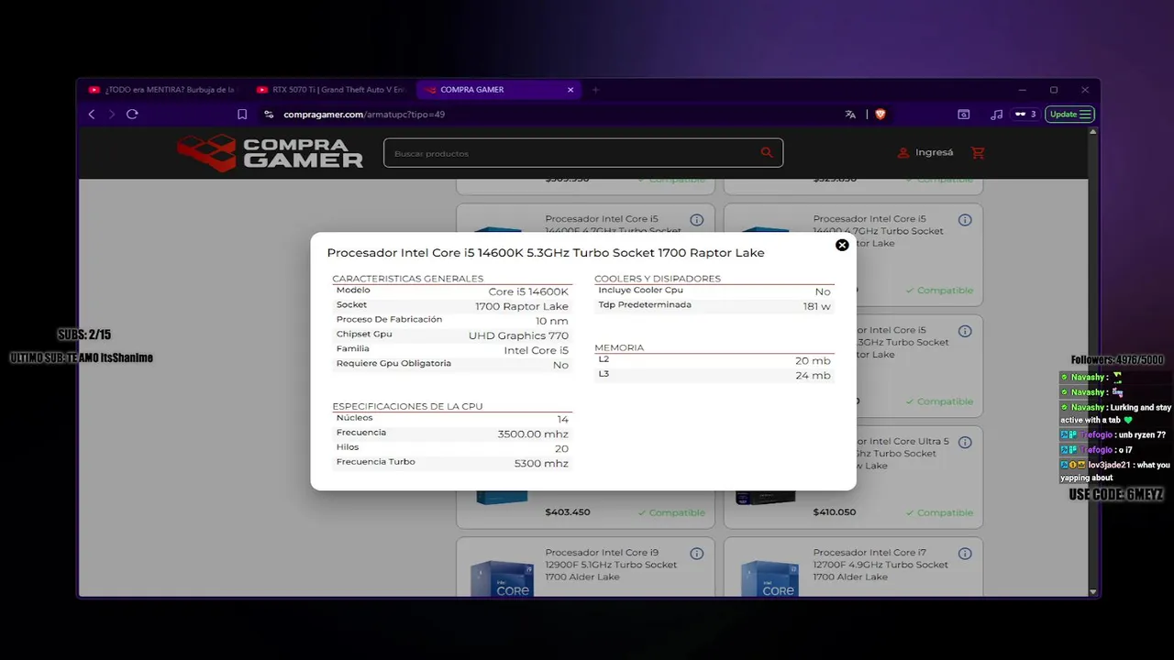
Task: Close the COMPRA GAMER tab
Action: [570, 90]
